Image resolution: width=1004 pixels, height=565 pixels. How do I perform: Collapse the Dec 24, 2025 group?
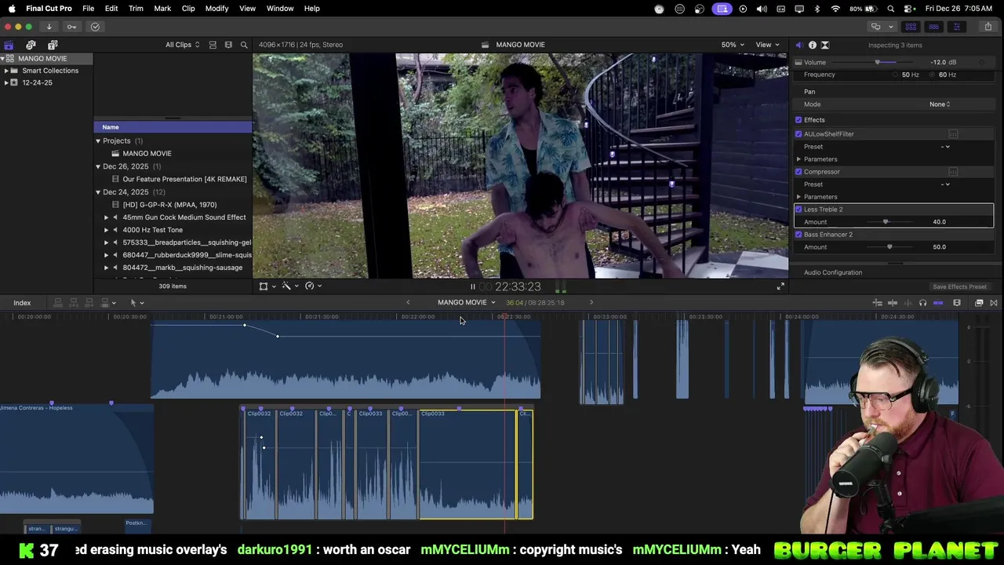[x=98, y=192]
